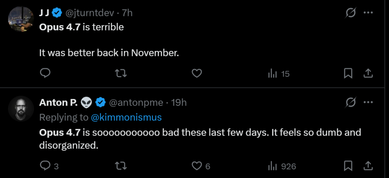The width and height of the screenshot is (389, 178).
Task: Bookmark JJ's tweet
Action: coord(348,74)
